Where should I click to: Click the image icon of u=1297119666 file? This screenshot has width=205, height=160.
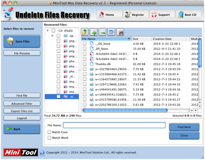(x=91, y=84)
